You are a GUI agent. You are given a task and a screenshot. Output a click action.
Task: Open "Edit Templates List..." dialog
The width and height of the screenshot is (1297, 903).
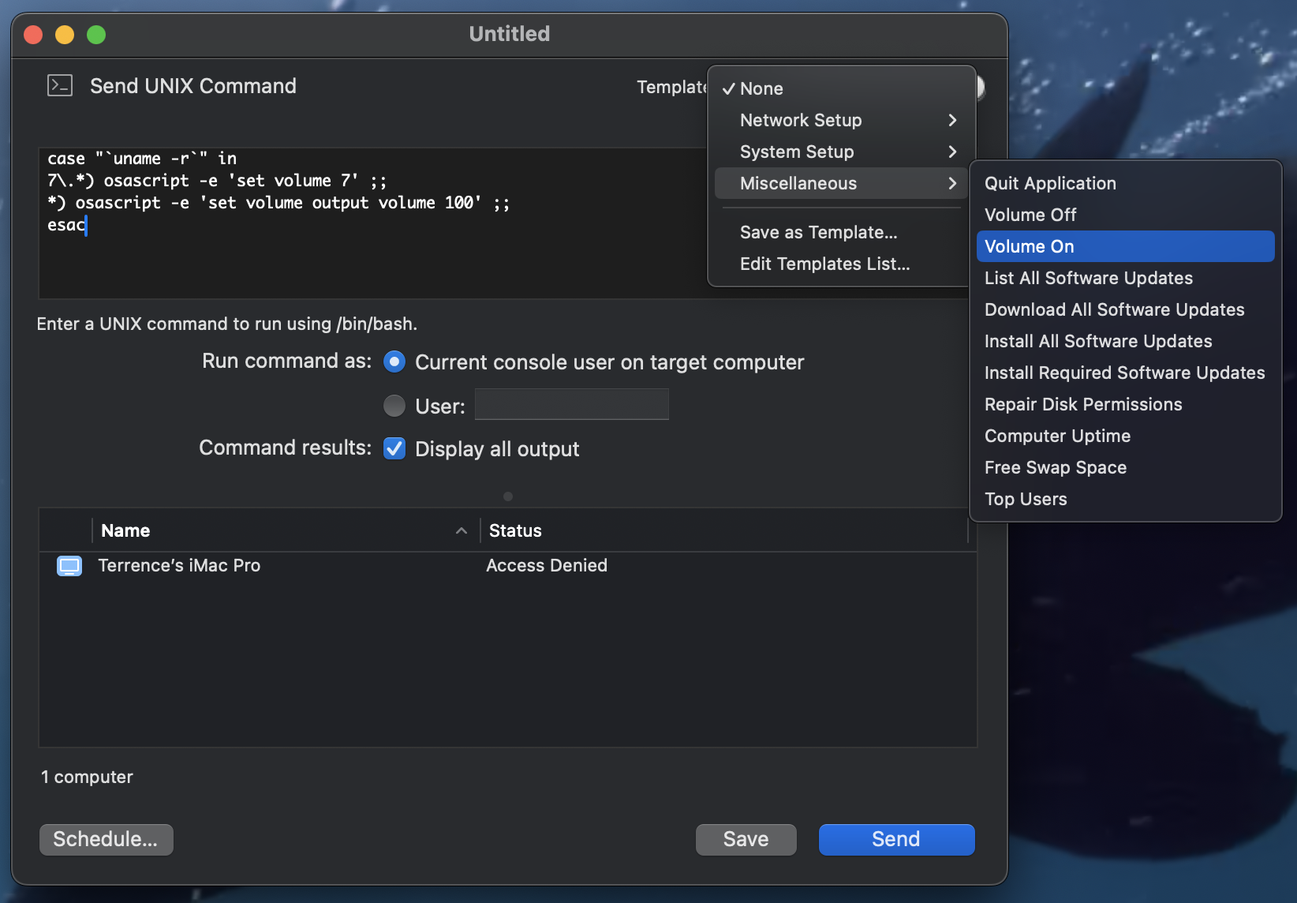pyautogui.click(x=824, y=264)
